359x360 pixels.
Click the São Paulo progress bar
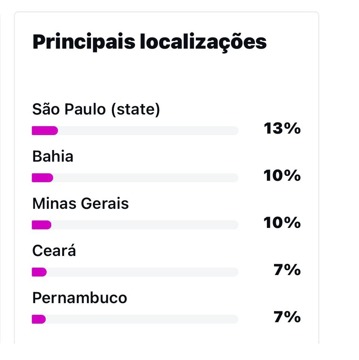click(135, 131)
